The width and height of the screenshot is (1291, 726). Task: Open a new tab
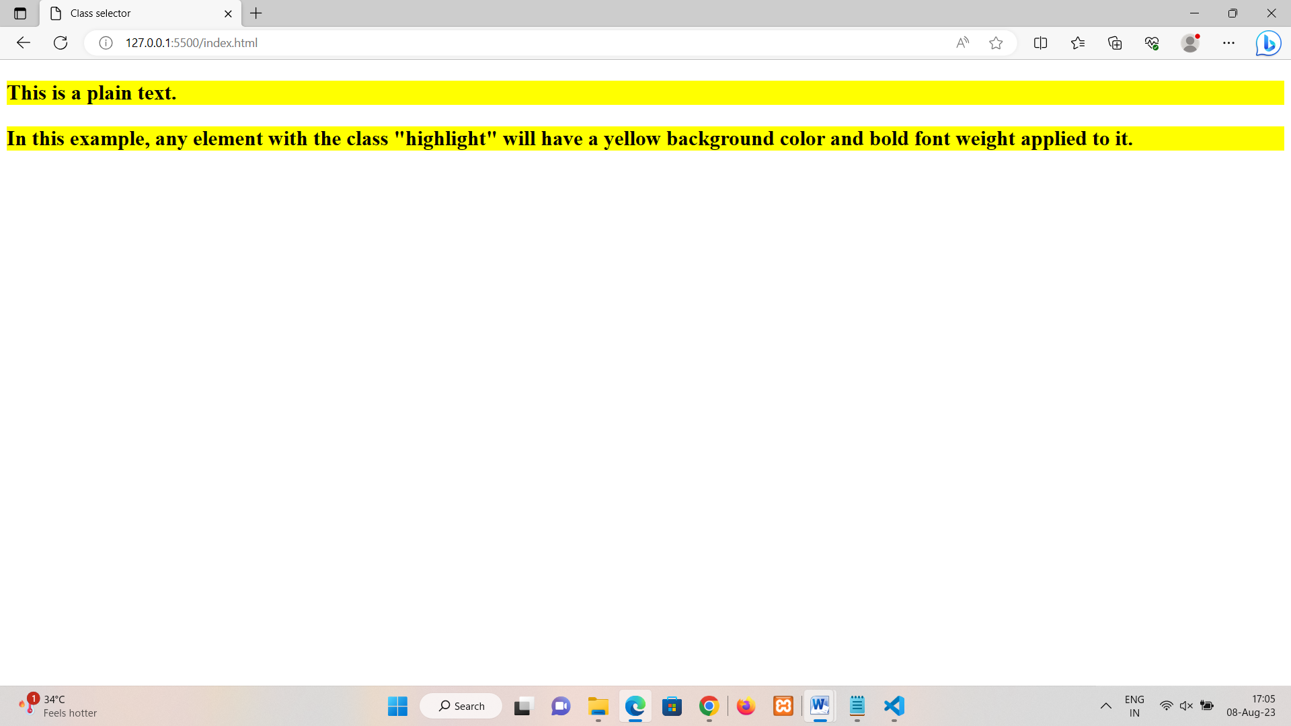click(x=256, y=13)
